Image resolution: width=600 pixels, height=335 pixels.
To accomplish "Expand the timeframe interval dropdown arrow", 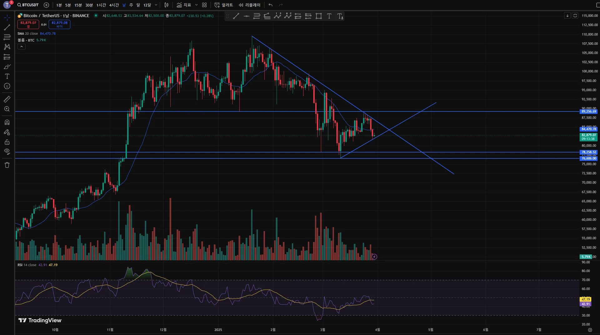I will [x=156, y=5].
